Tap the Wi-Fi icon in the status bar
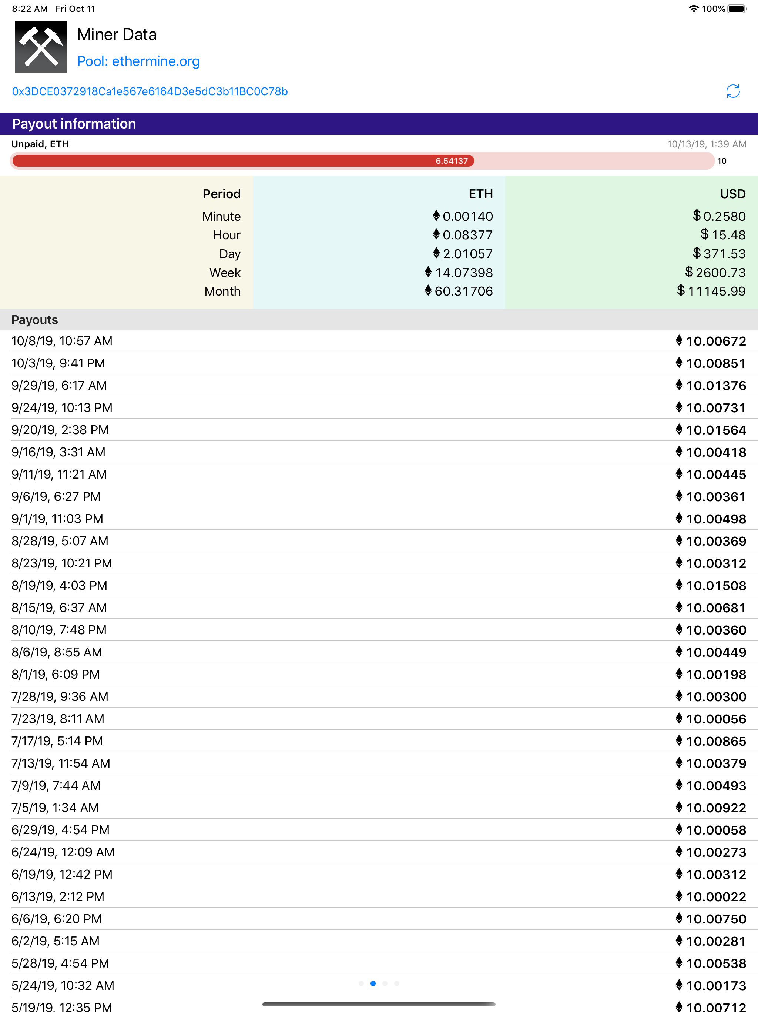The image size is (758, 1012). [693, 8]
